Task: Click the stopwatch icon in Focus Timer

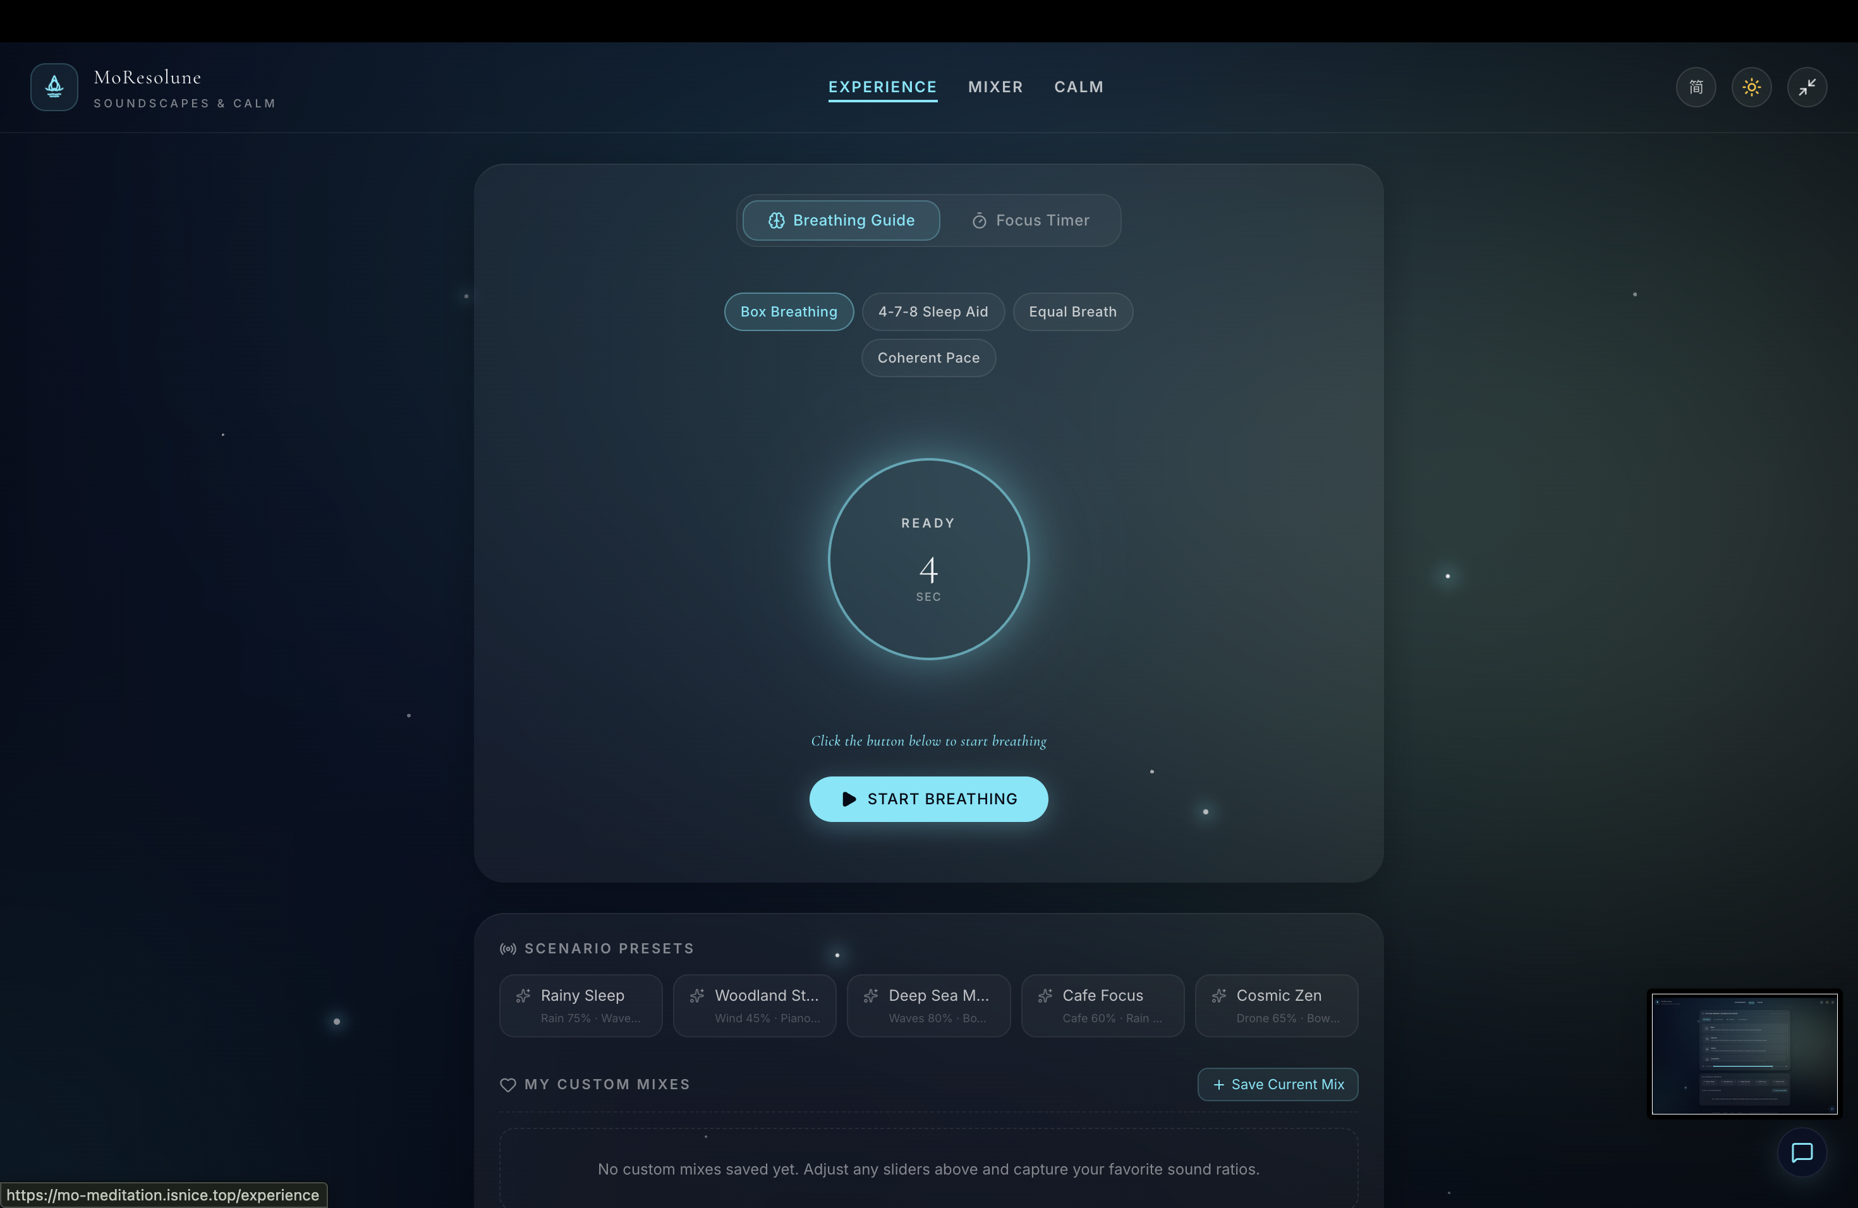Action: [979, 221]
